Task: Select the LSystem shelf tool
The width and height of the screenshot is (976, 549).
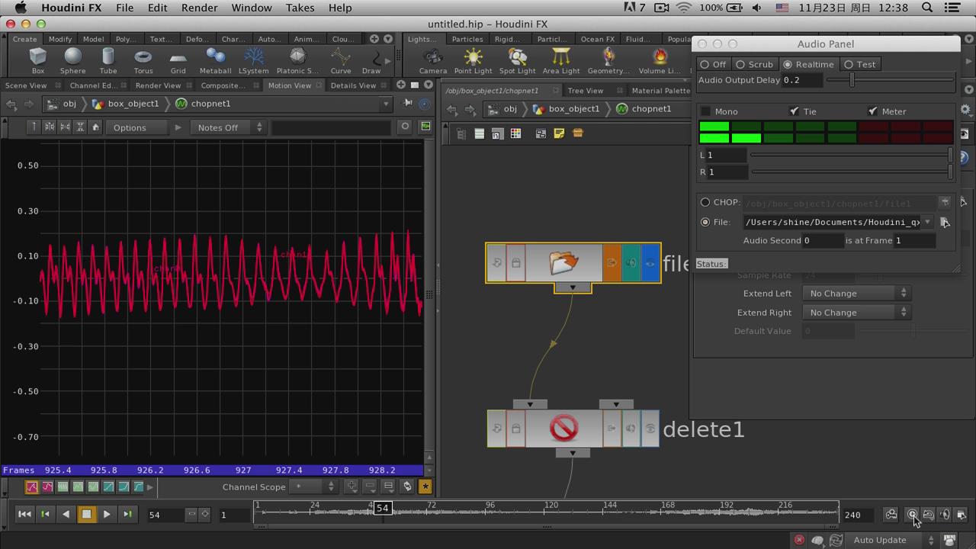Action: tap(254, 61)
